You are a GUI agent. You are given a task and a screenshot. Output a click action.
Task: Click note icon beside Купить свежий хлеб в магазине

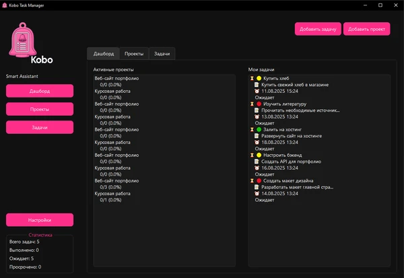point(257,85)
